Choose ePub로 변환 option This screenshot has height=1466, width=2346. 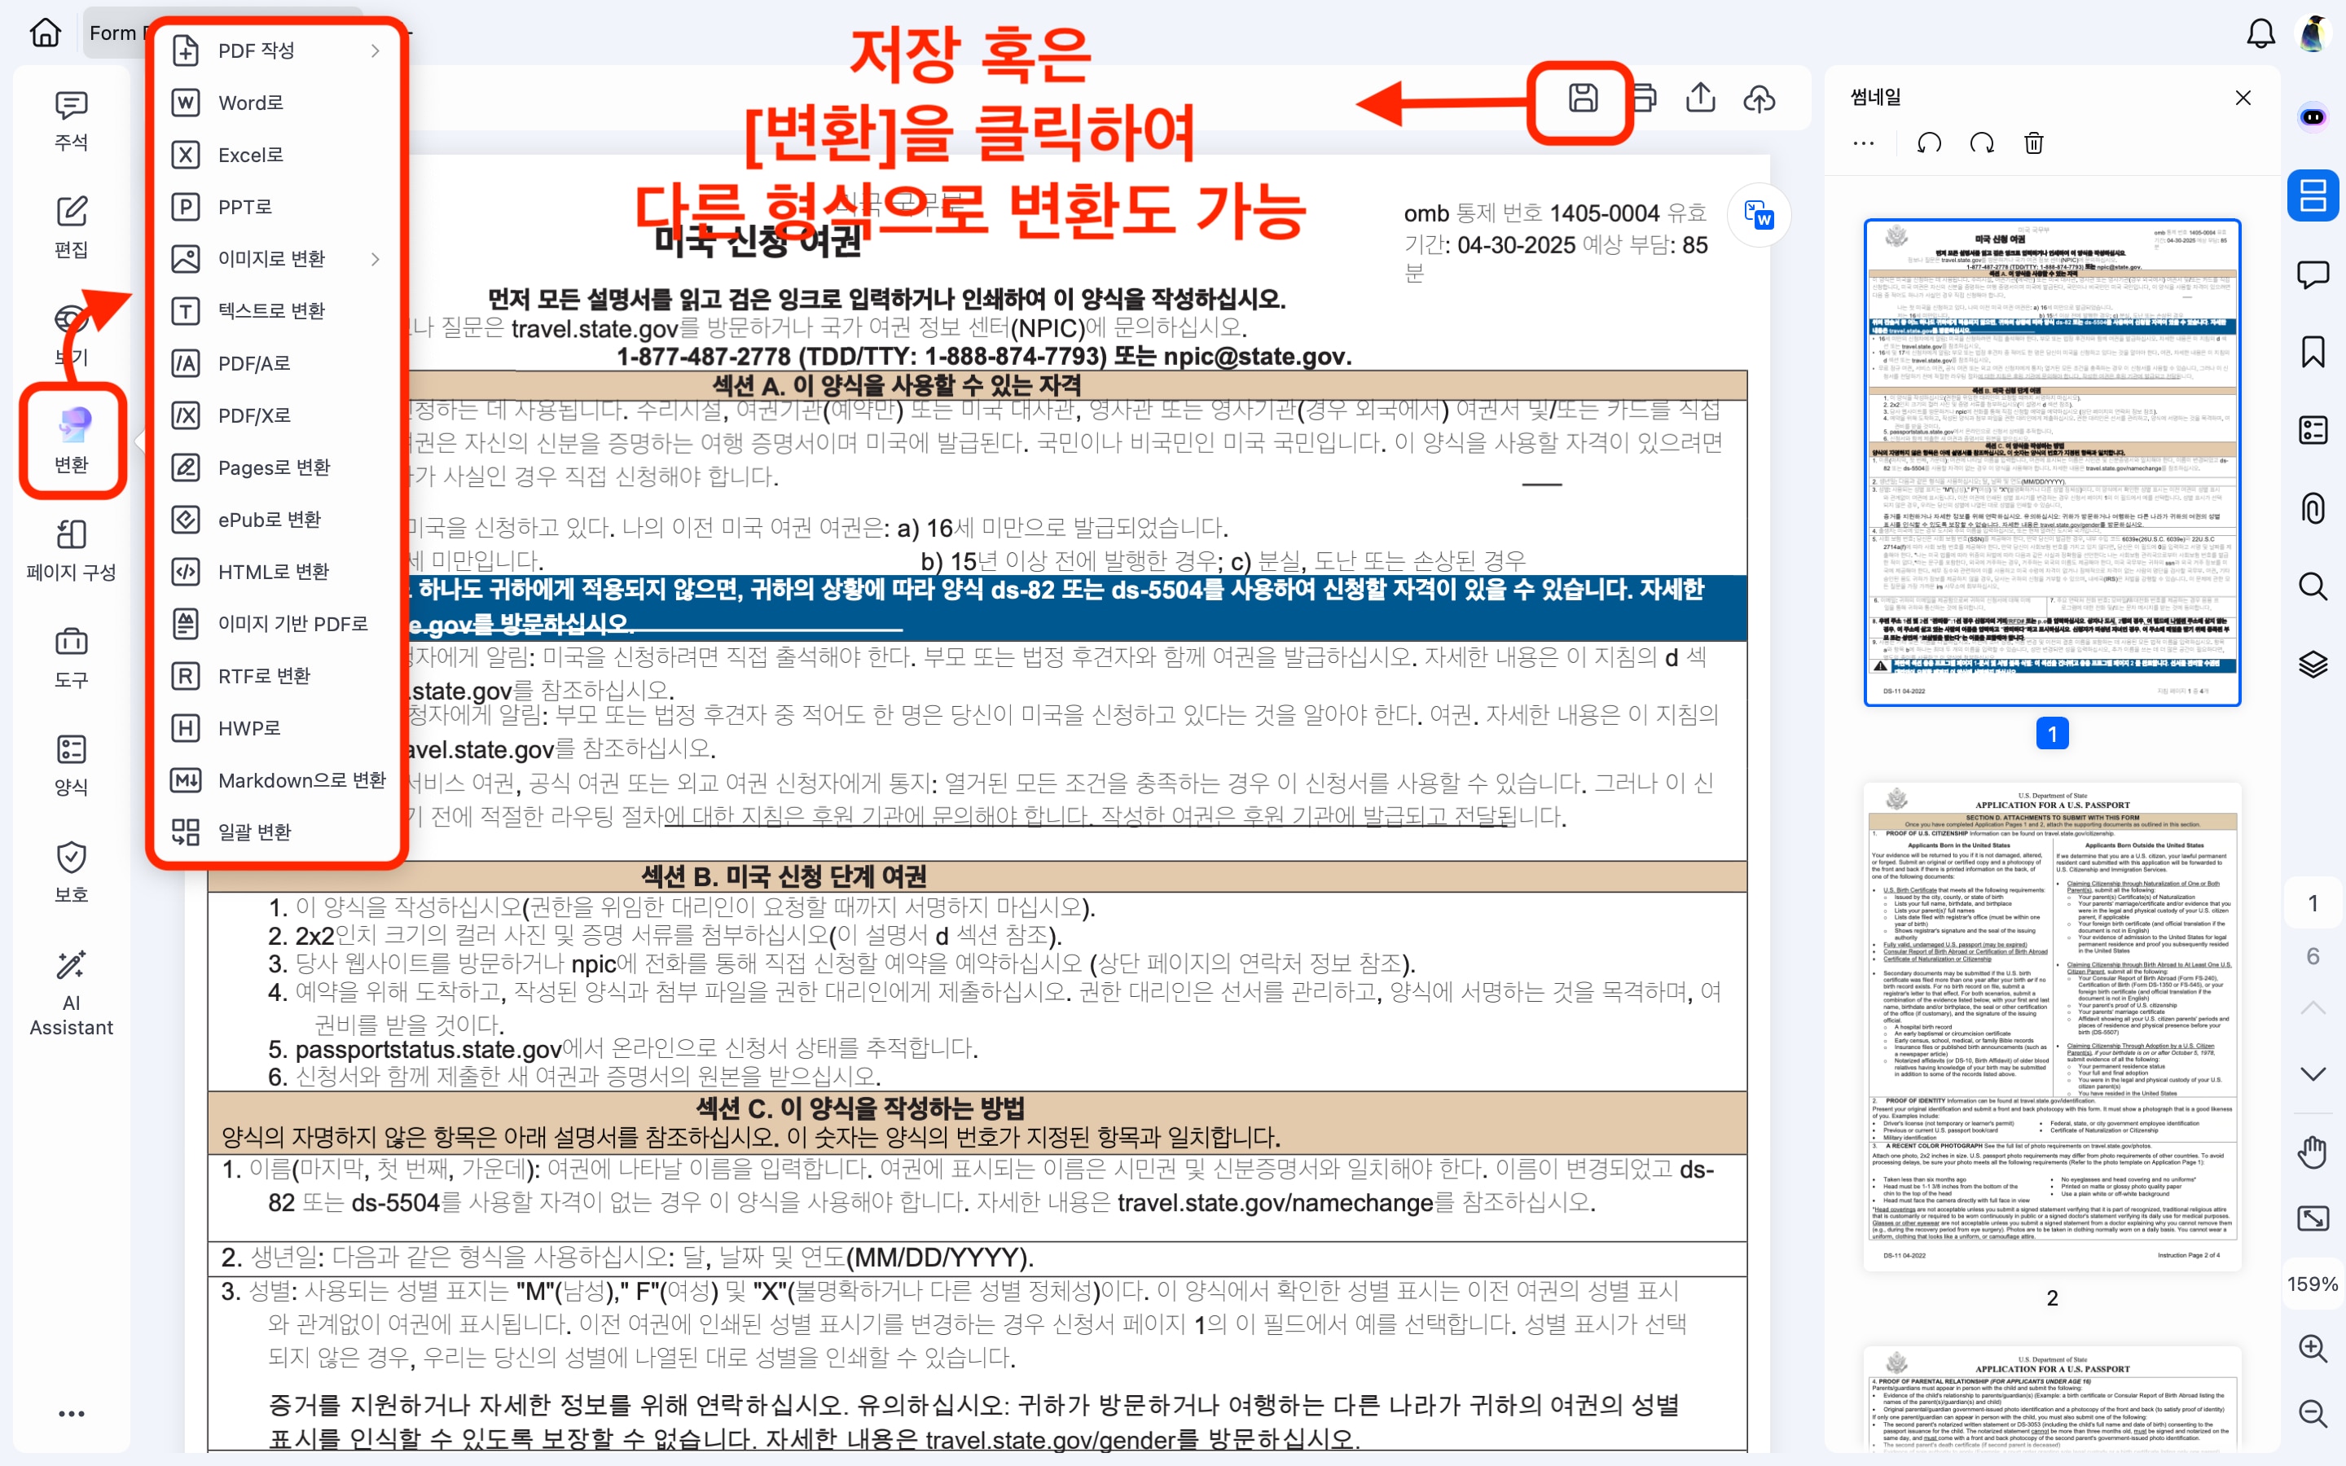pos(276,520)
